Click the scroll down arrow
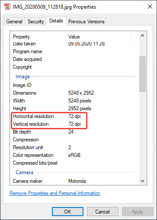This screenshot has height=220, width=157. tap(142, 181)
